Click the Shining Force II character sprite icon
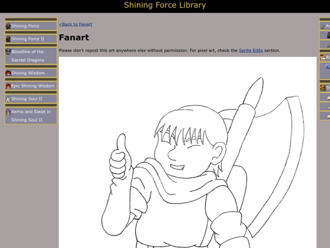330x248 pixels. (8, 39)
